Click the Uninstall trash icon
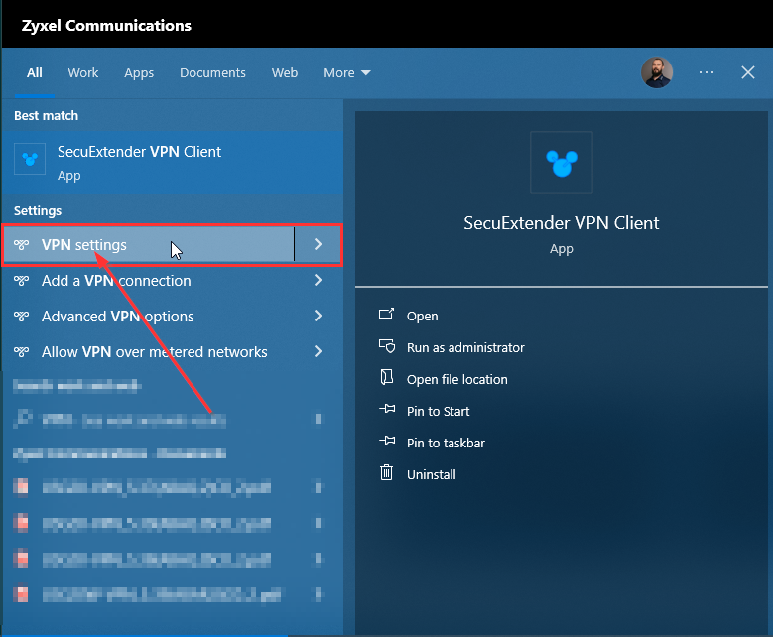The width and height of the screenshot is (773, 637). coord(387,474)
